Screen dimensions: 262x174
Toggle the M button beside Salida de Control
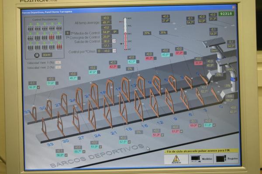coord(114,41)
